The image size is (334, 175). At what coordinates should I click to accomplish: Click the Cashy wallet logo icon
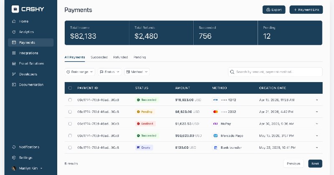click(x=15, y=9)
